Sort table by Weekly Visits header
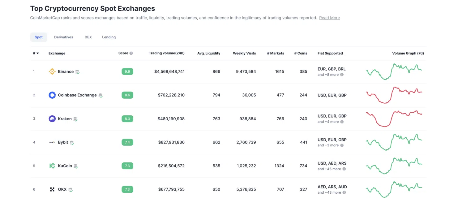This screenshot has height=198, width=475. point(244,53)
